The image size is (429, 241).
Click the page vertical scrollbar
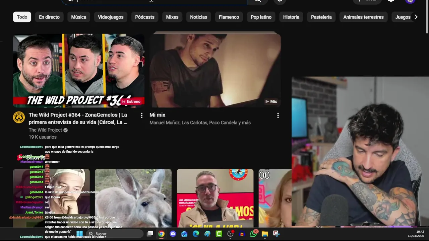pyautogui.click(x=427, y=17)
